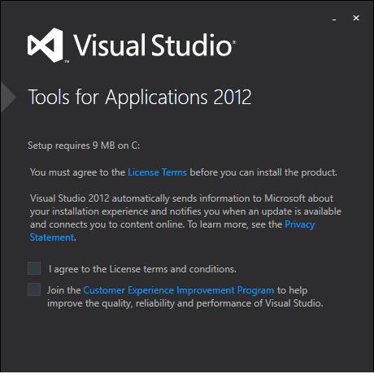Click the Visual Studio wordmark text

point(154,45)
